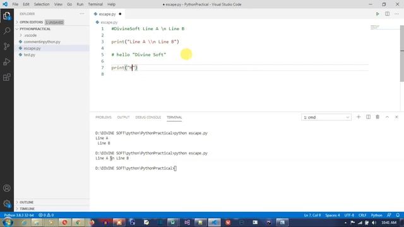Open the Edit menu
The image size is (404, 227).
point(26,4)
